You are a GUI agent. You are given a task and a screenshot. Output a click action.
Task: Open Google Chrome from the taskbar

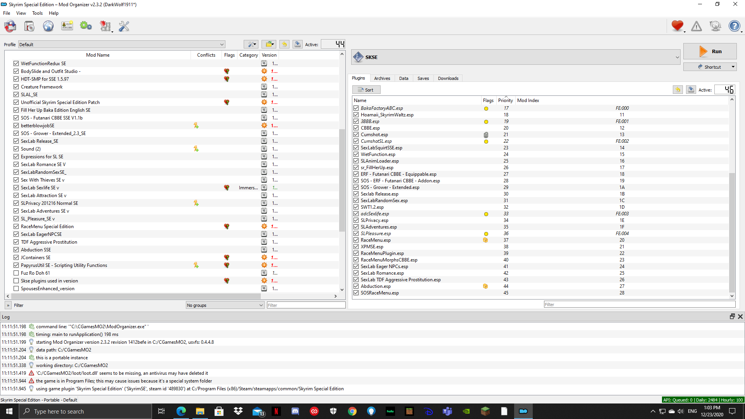click(x=352, y=411)
